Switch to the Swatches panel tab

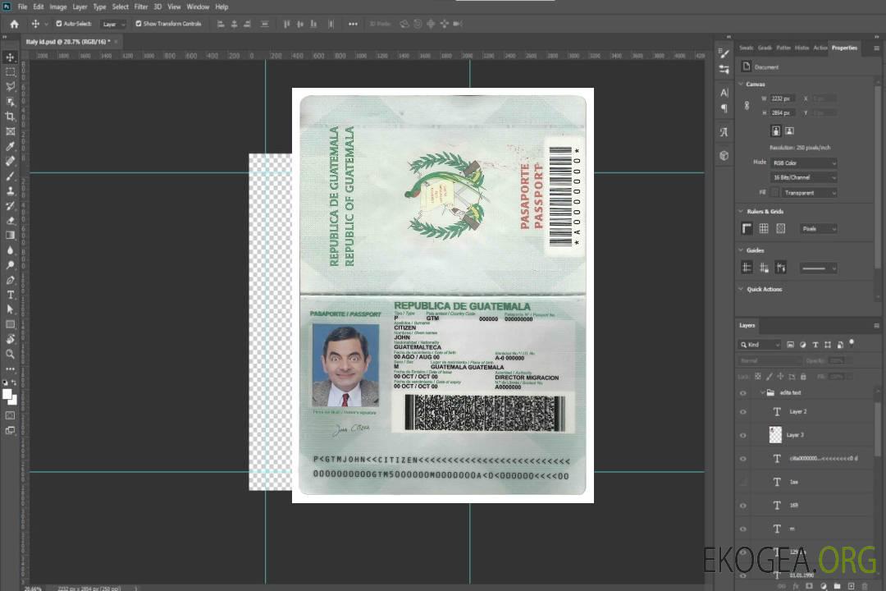[x=746, y=48]
